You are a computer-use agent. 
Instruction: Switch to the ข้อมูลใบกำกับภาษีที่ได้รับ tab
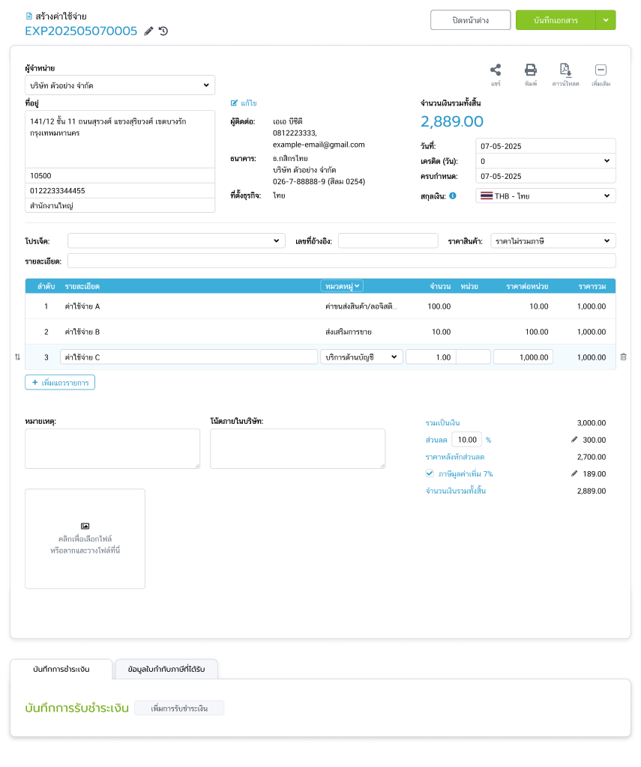[x=172, y=669]
